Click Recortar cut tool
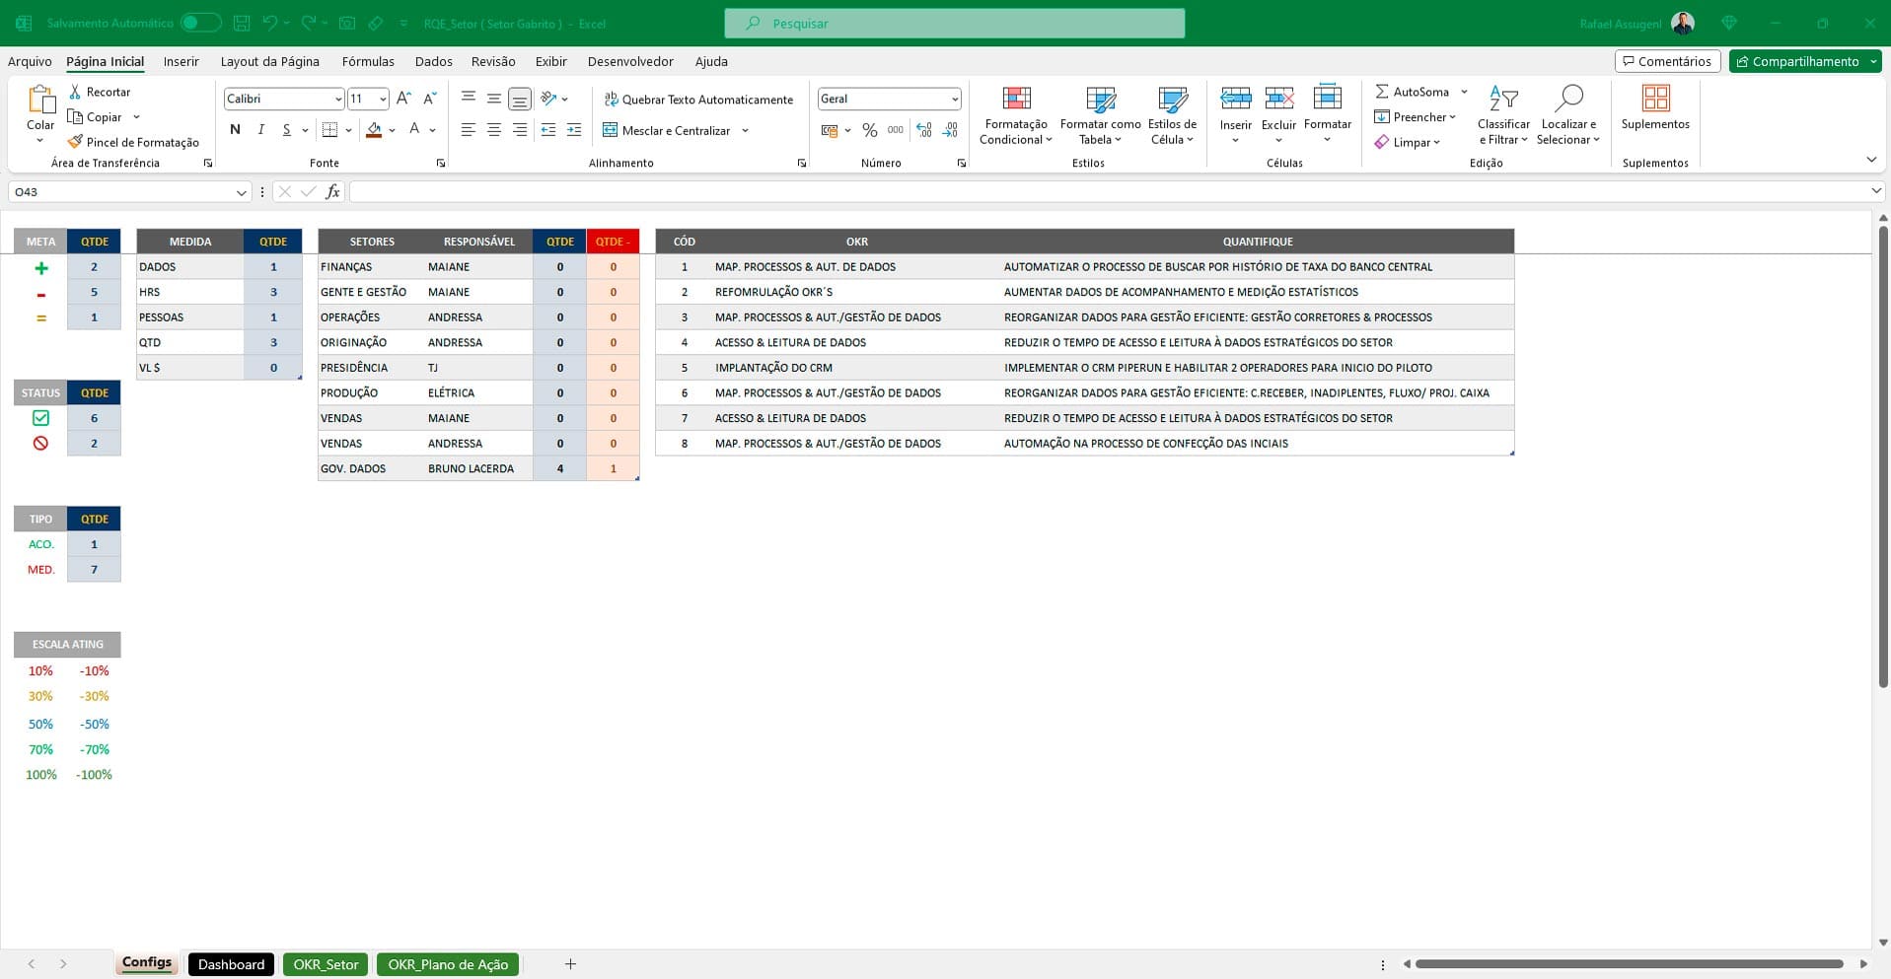Viewport: 1891px width, 979px height. coord(100,92)
